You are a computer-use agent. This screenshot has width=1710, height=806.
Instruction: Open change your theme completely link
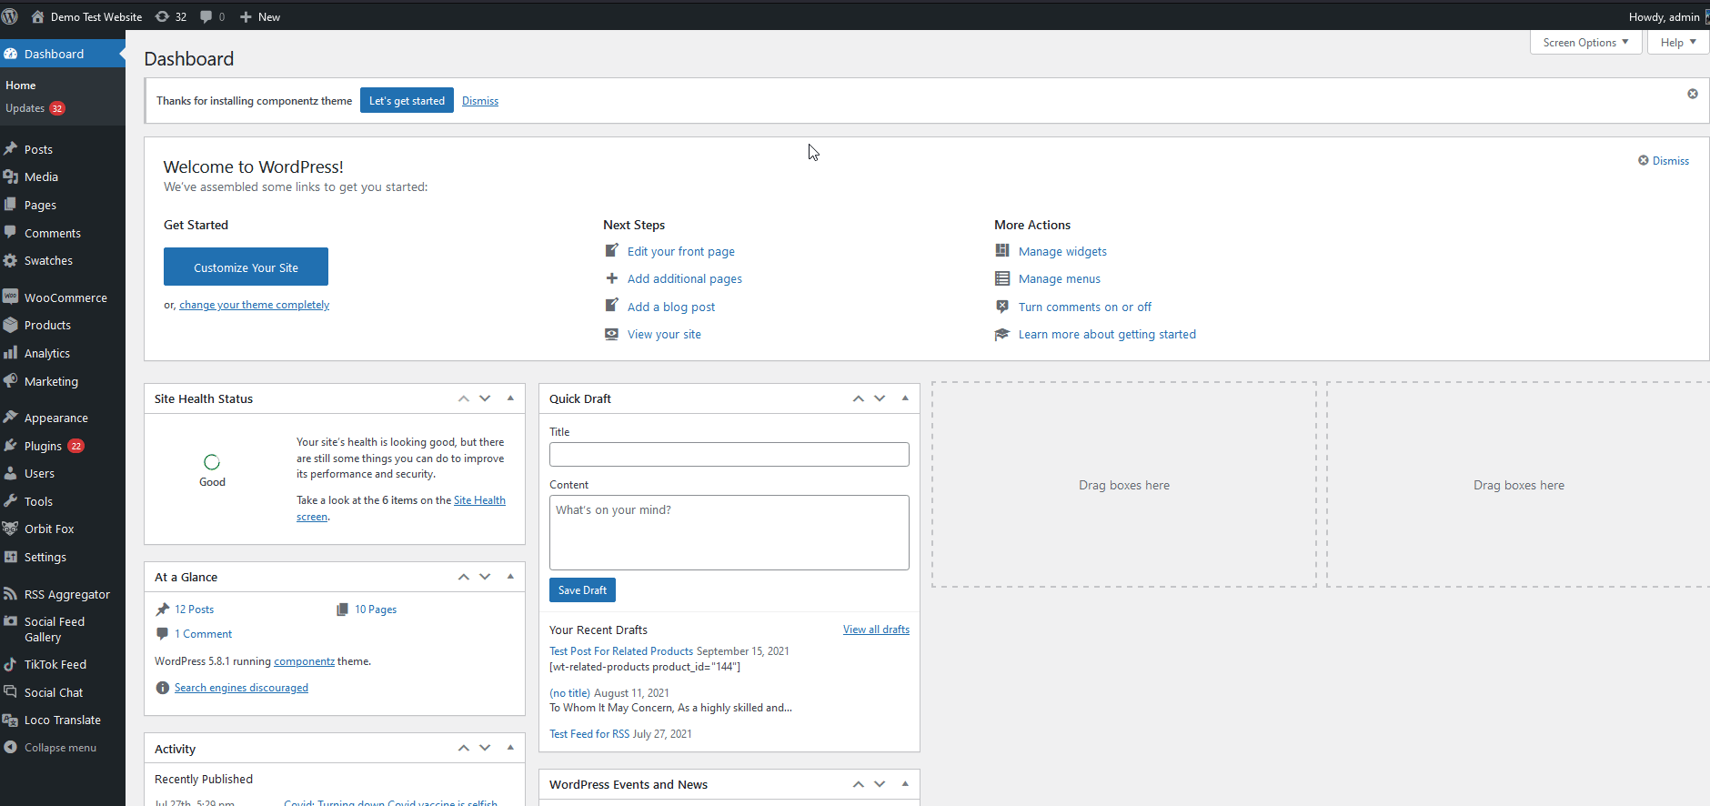click(x=254, y=305)
